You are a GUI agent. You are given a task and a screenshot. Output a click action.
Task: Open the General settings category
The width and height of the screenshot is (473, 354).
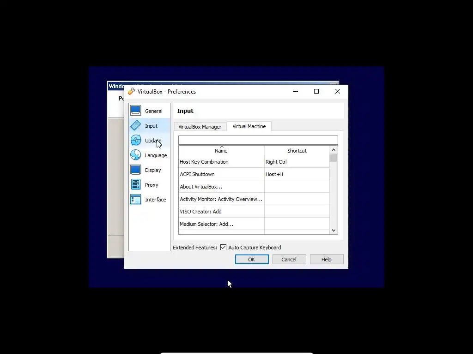[x=149, y=111]
